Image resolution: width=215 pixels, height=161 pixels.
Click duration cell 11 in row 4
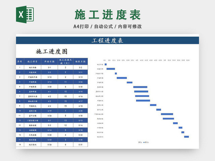[x=66, y=82]
